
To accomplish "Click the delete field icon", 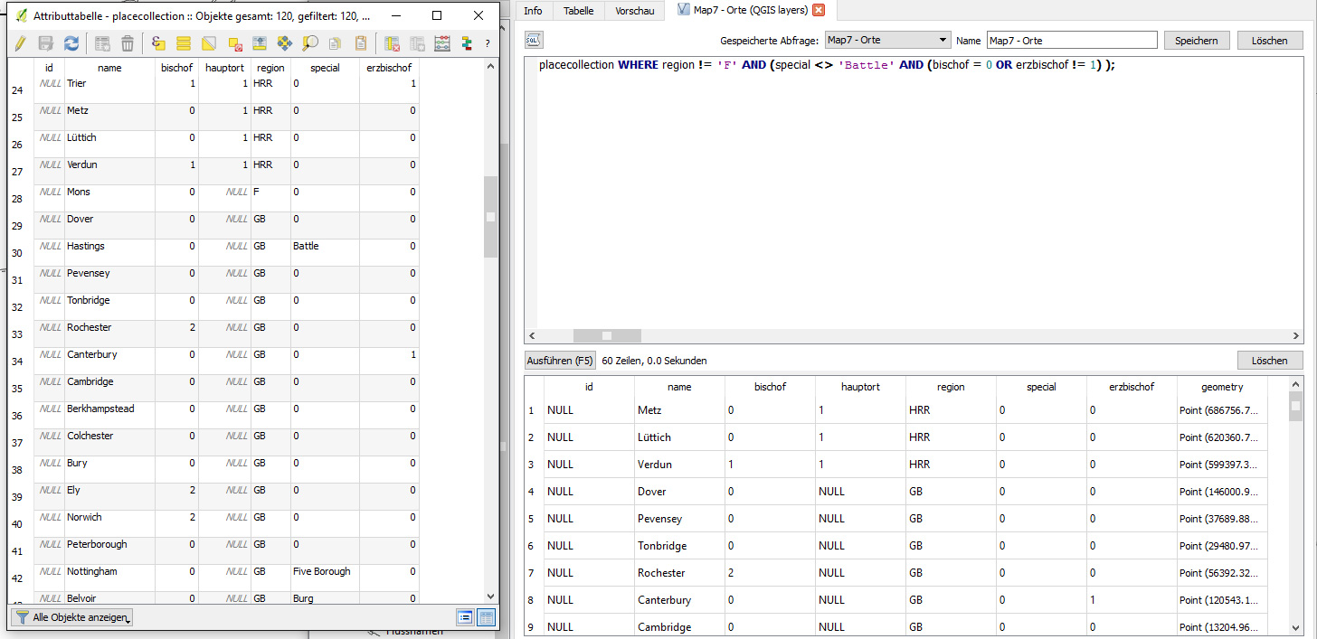I will 392,43.
